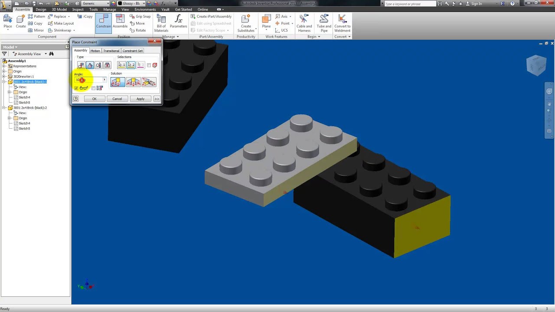Open the Angle value flyout arrow
555x312 pixels.
104,80
